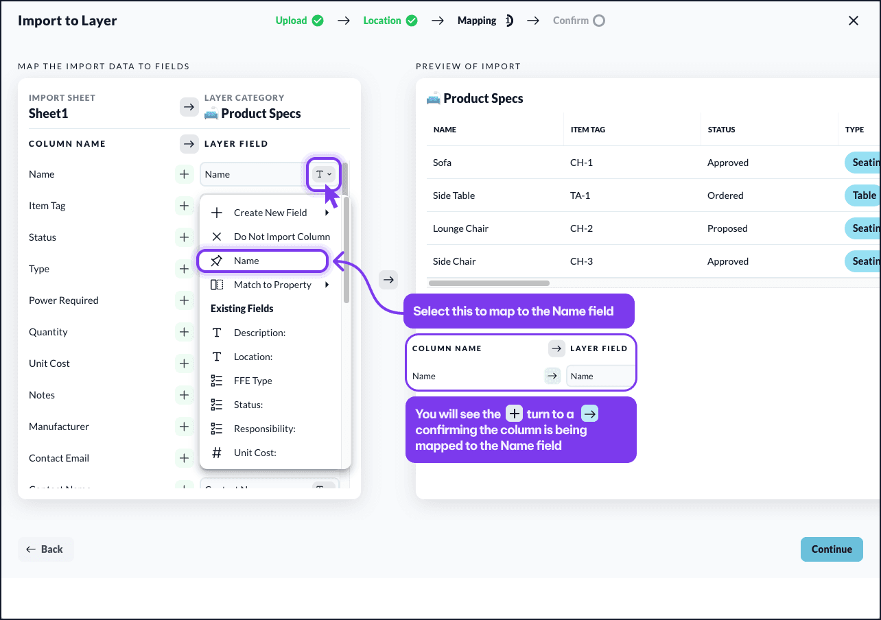Click the plus icon beside Status column

(184, 237)
